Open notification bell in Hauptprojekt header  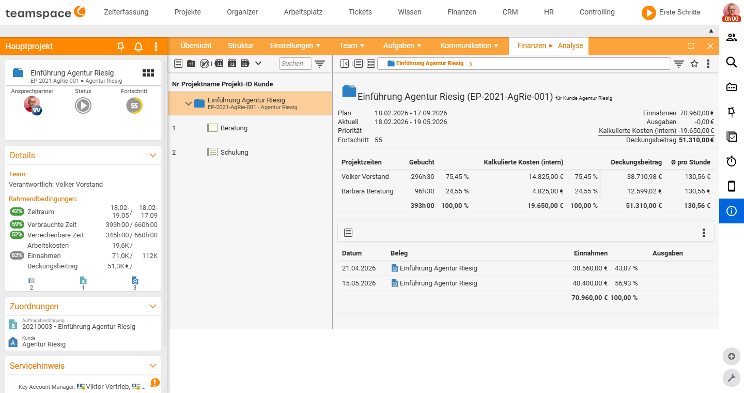(138, 47)
